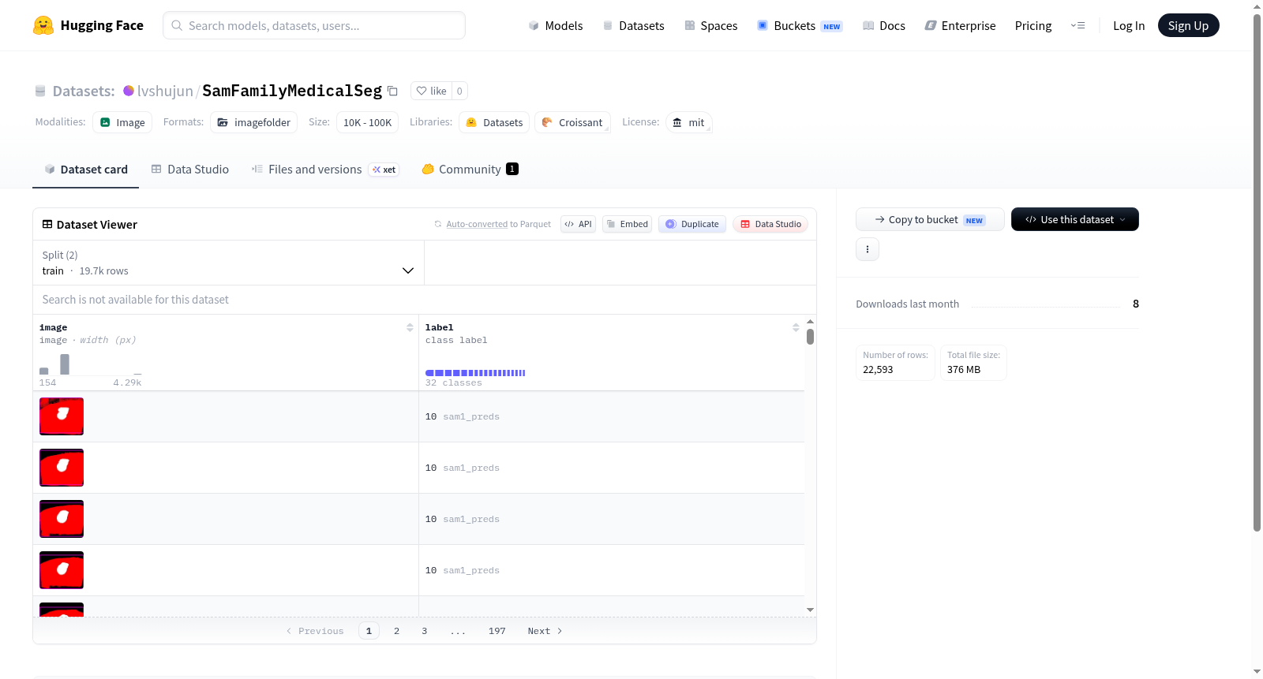Copy dataset name with the copy icon
Image resolution: width=1263 pixels, height=679 pixels.
(x=392, y=91)
